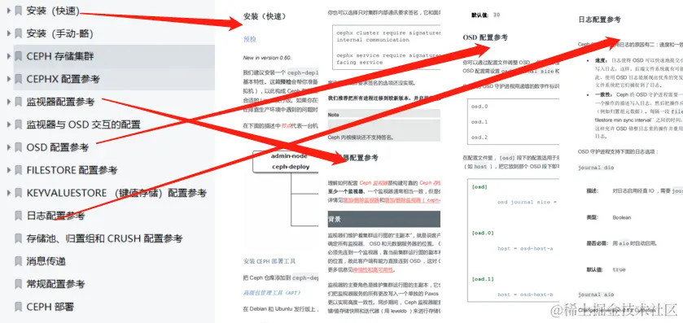The height and width of the screenshot is (323, 683).
Task: Click bookmark icon beside 存储池、归置组和 CRUSH
Action: (18, 238)
